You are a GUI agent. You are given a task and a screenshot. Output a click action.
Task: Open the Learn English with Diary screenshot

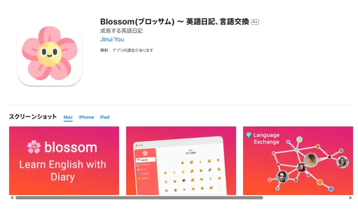coord(64,161)
